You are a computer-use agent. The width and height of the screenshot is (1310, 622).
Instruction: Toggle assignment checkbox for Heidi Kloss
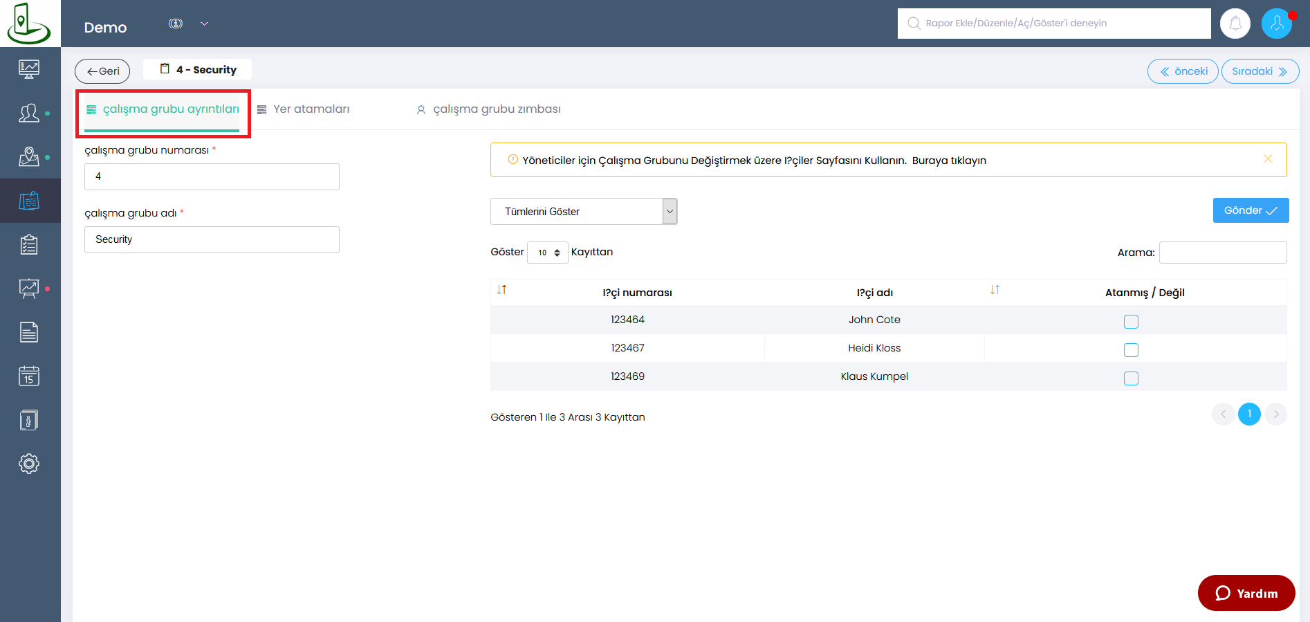[x=1131, y=349]
